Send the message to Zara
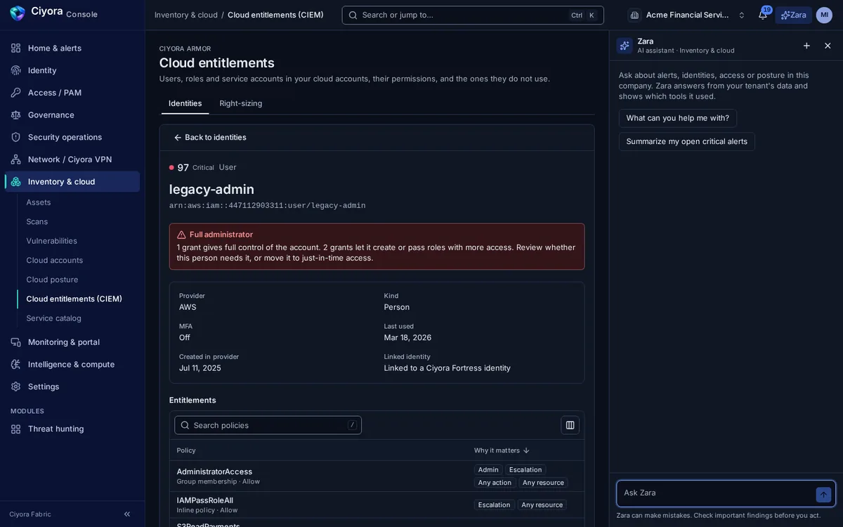 [823, 495]
